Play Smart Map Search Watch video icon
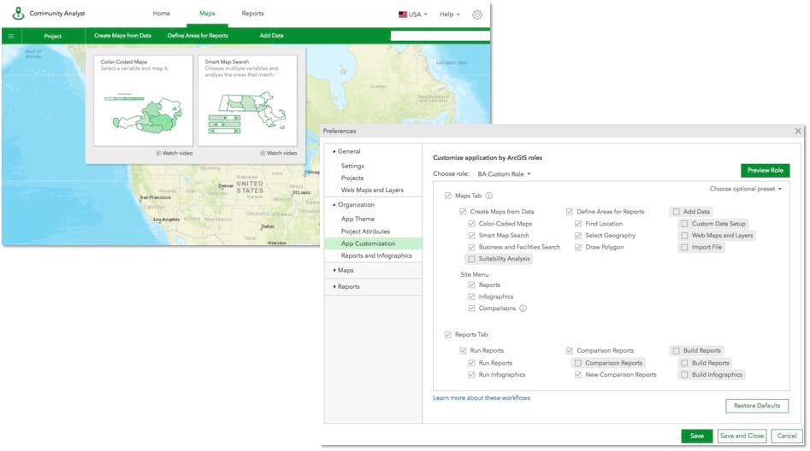 pyautogui.click(x=263, y=153)
